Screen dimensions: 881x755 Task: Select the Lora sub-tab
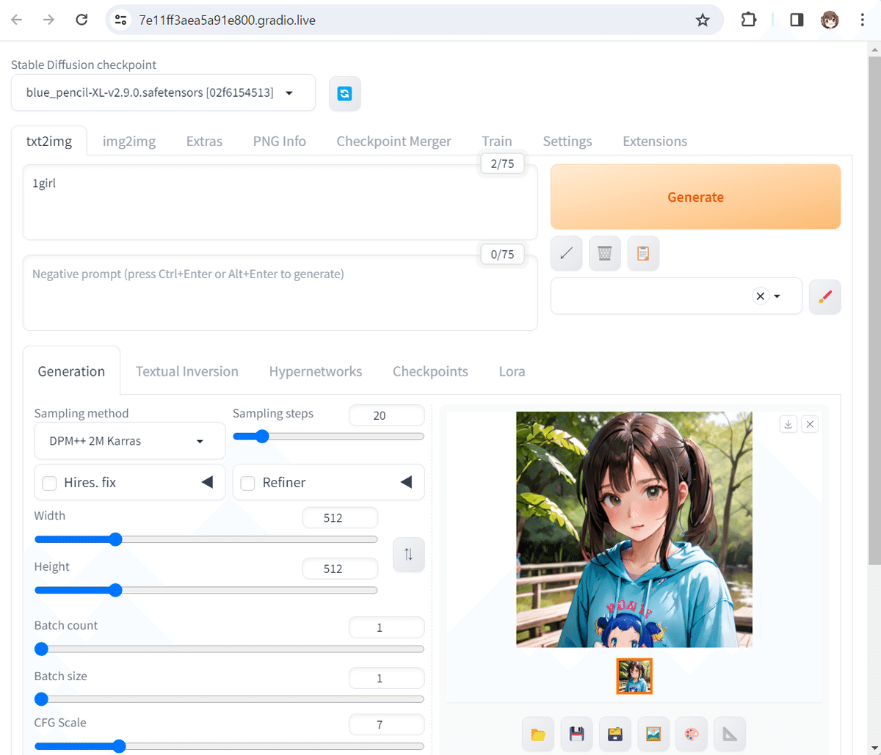512,371
